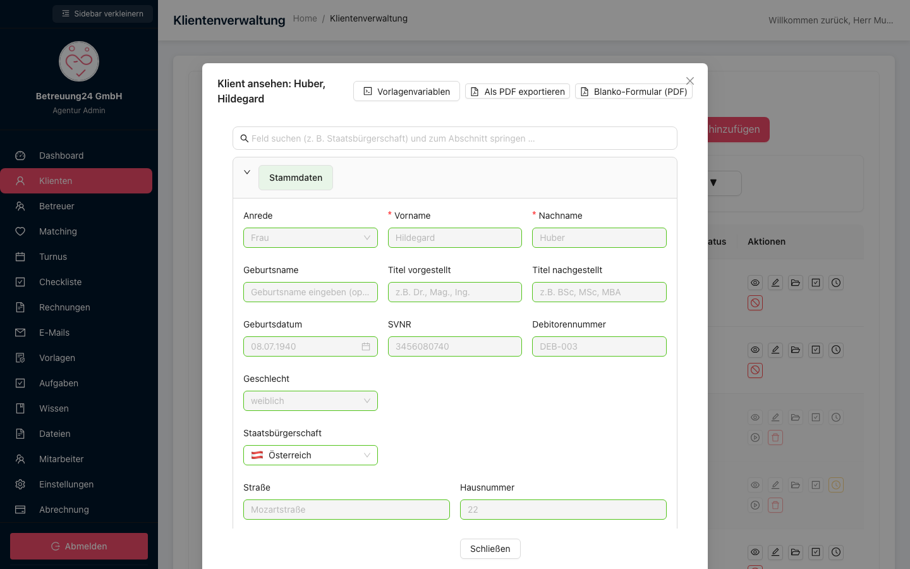Click the Aufgaben task icon in sidebar

point(20,383)
